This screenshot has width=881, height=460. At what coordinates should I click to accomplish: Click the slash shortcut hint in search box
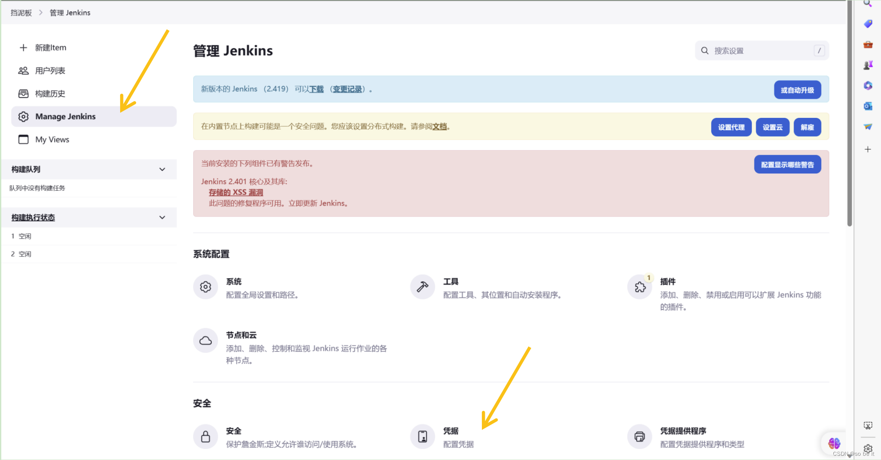tap(819, 50)
